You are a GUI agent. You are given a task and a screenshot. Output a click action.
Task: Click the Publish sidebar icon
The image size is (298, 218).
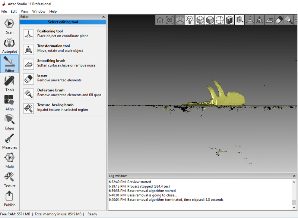pos(9,198)
